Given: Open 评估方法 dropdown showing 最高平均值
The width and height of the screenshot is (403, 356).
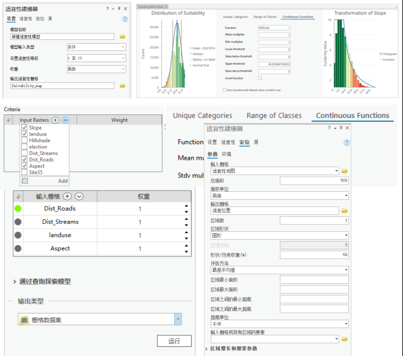Looking at the screenshot, I should [279, 270].
